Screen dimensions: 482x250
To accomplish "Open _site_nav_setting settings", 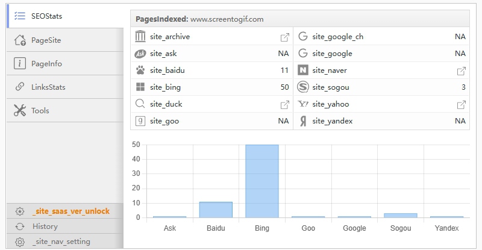I will pyautogui.click(x=61, y=242).
